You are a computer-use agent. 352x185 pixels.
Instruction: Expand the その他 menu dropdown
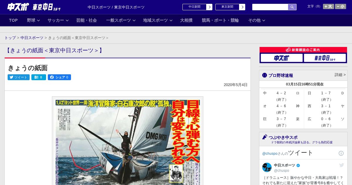point(257,20)
